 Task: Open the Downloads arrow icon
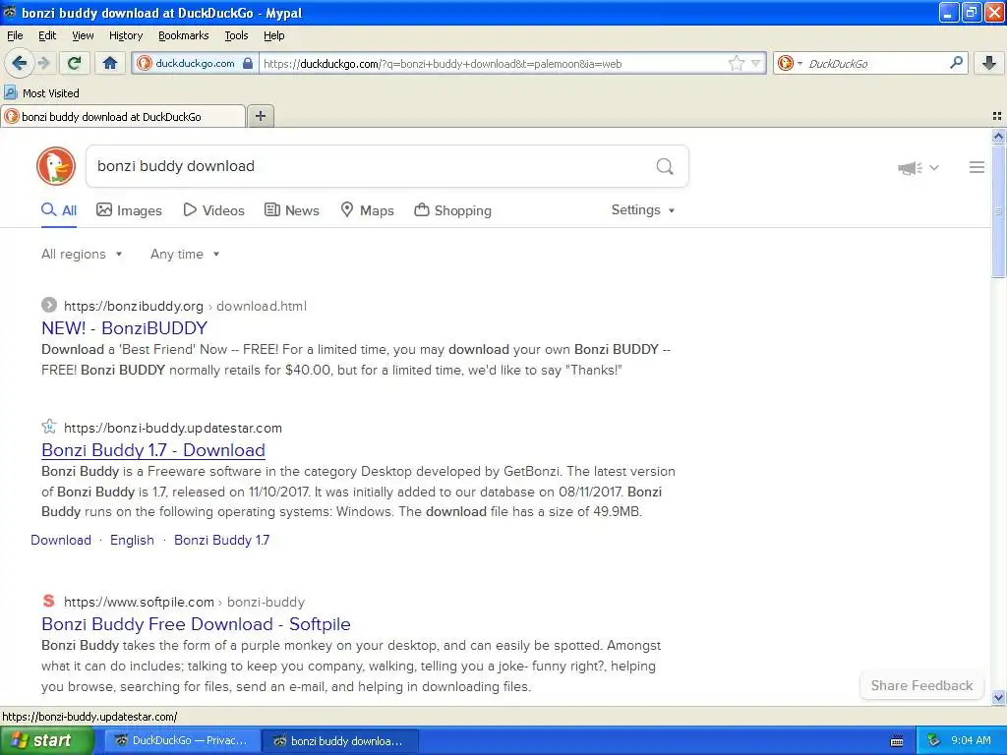989,63
